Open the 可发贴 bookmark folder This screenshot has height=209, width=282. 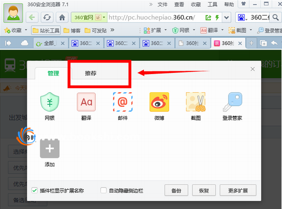96,31
